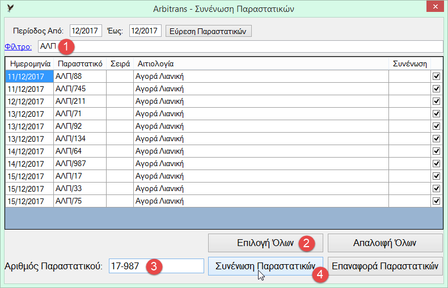This screenshot has width=448, height=288.
Task: Select the ΑΛΠ/211 document cell
Action: coord(80,101)
